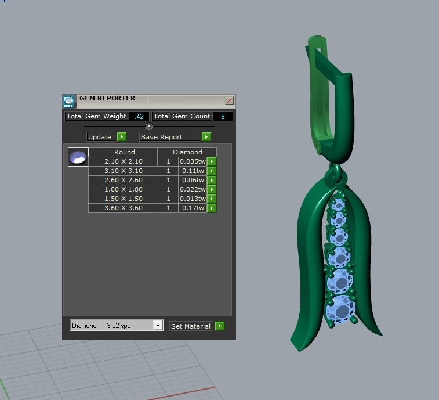Click the 0.11tw weight cell

(193, 171)
